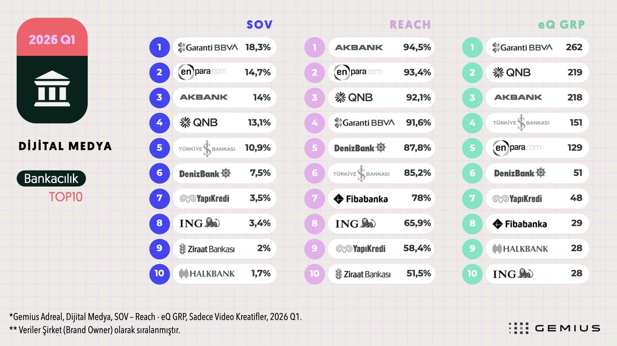This screenshot has height=346, width=617.
Task: Click the Akbank logo in REACH rank 1
Action: point(359,48)
